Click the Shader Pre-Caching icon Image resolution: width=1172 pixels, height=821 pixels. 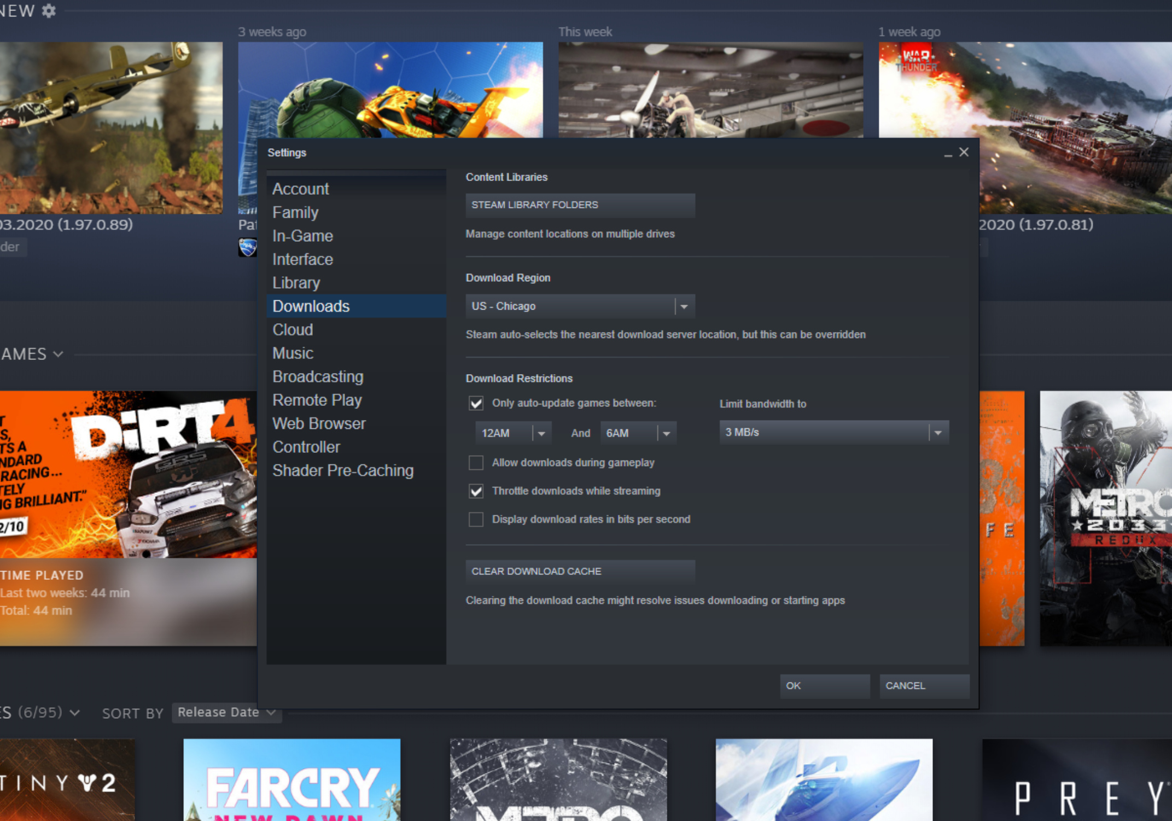coord(342,470)
